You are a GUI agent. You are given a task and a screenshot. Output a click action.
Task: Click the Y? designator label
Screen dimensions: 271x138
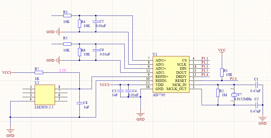[239, 95]
